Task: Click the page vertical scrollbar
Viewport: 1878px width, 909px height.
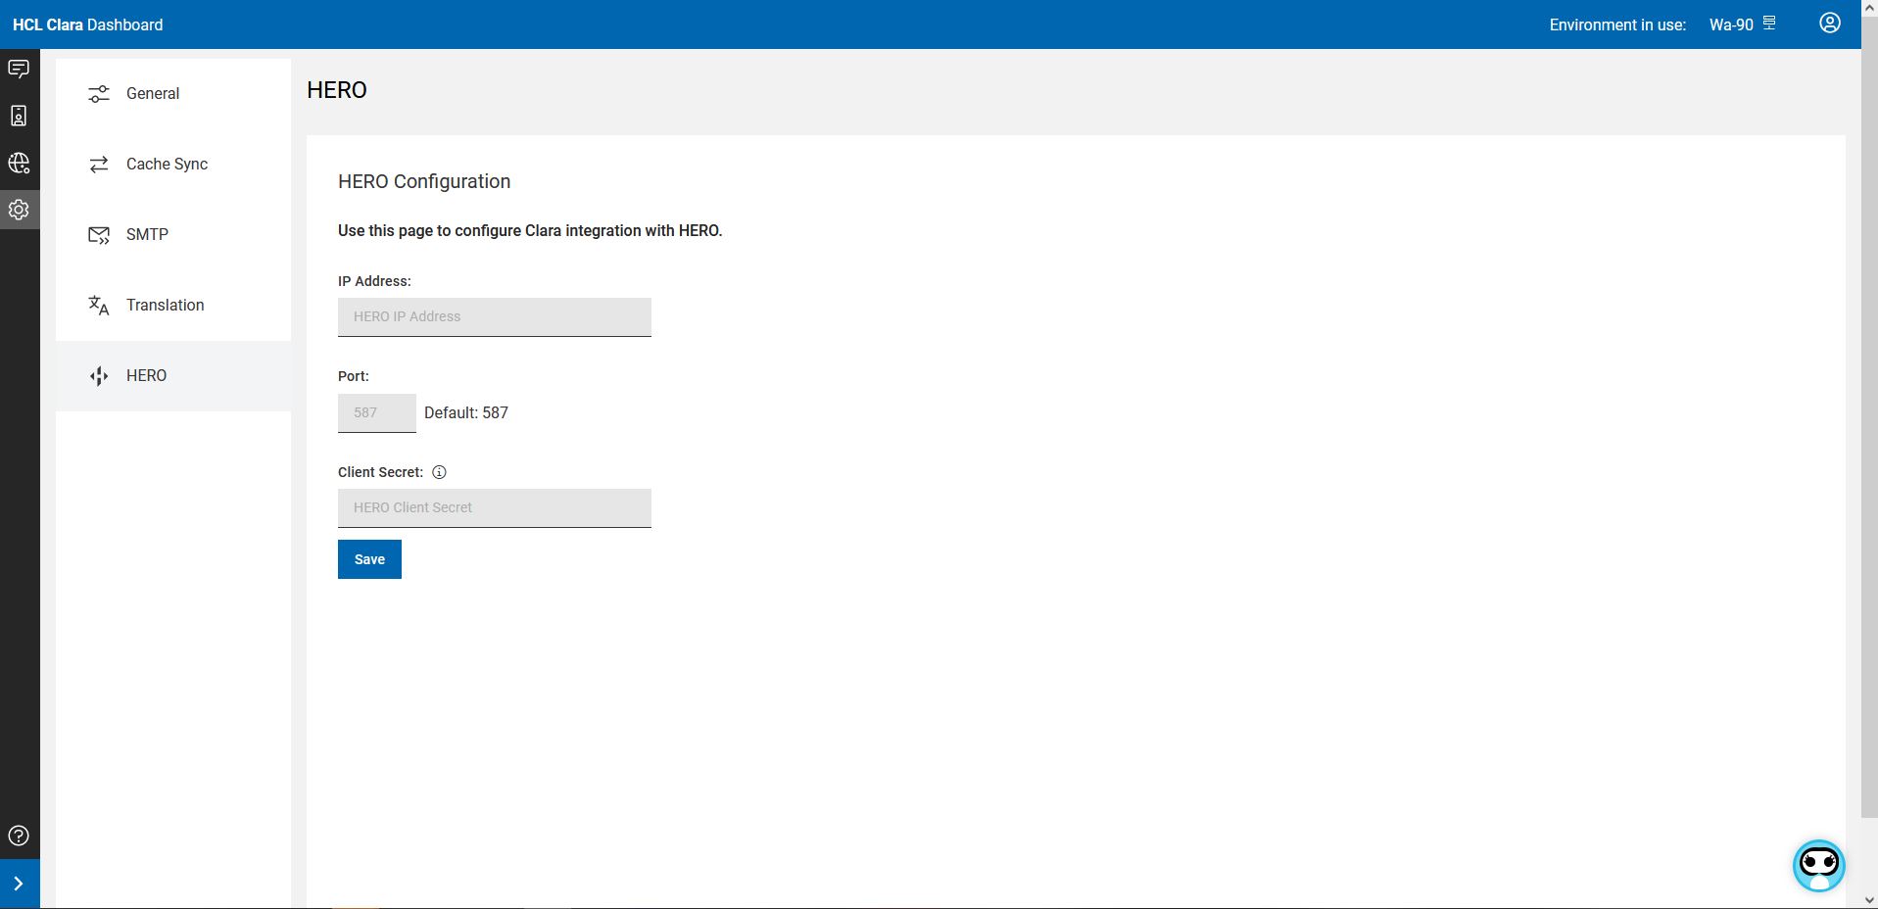Action: 1869,416
